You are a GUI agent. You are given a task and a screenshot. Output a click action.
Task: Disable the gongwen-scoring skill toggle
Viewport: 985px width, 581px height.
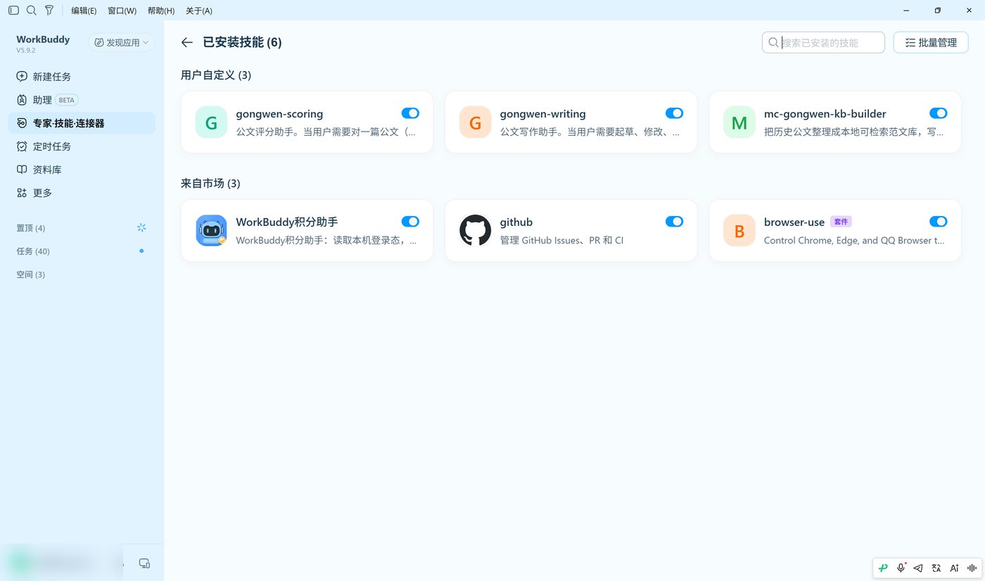click(410, 113)
